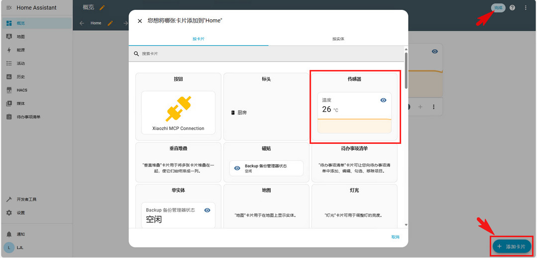
Task: Open 通知 notifications in sidebar
Action: coord(20,234)
